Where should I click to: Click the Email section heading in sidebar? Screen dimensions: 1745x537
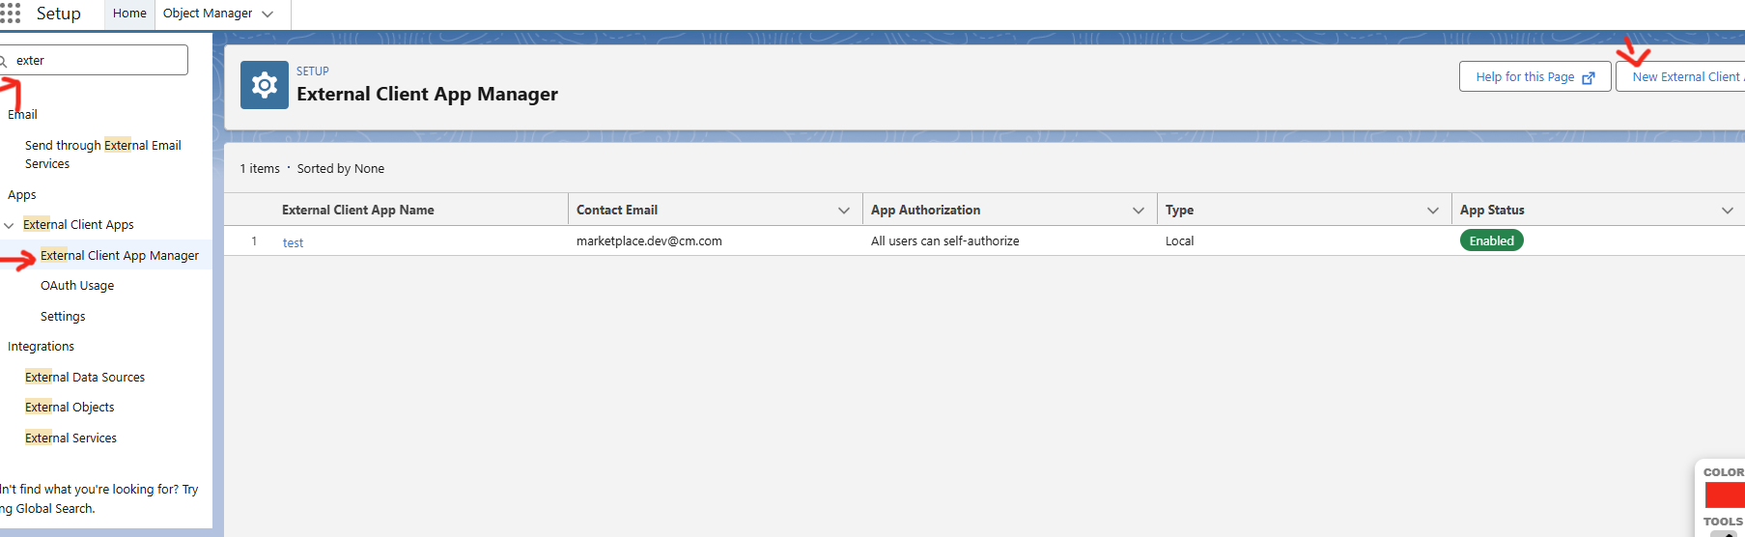(x=22, y=115)
